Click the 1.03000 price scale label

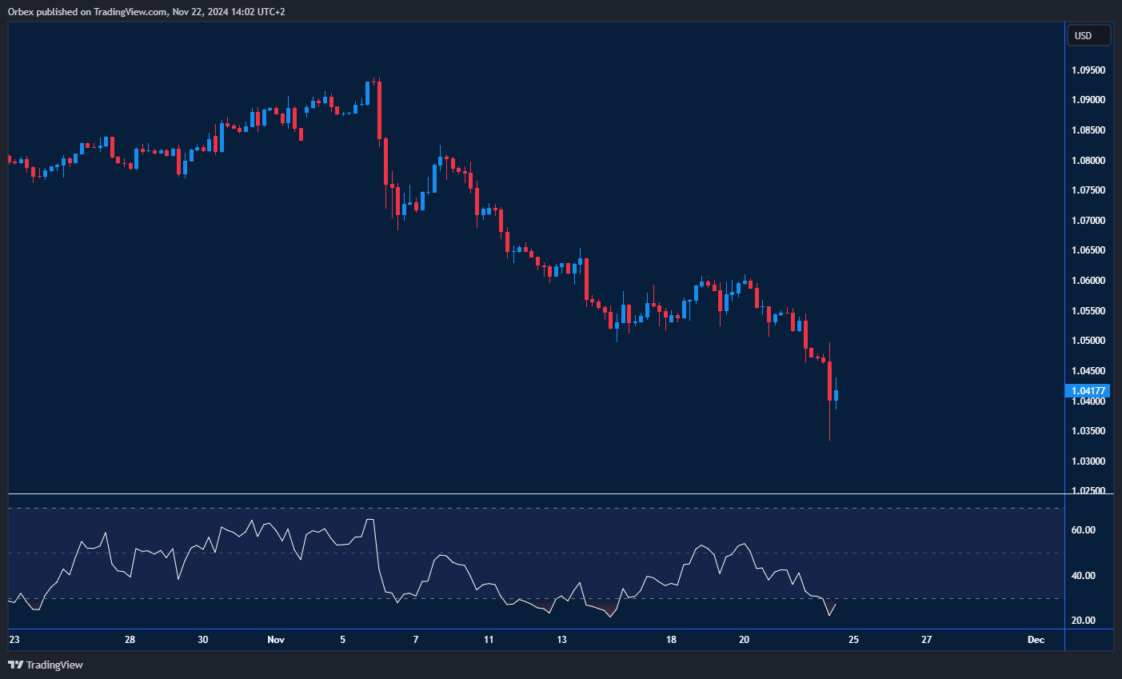1088,461
